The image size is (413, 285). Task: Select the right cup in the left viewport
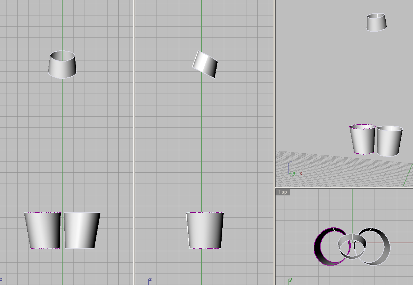coord(82,230)
